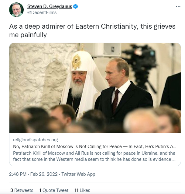The height and width of the screenshot is (194, 185).
Task: View the 11 Likes list
Action: 82,190
